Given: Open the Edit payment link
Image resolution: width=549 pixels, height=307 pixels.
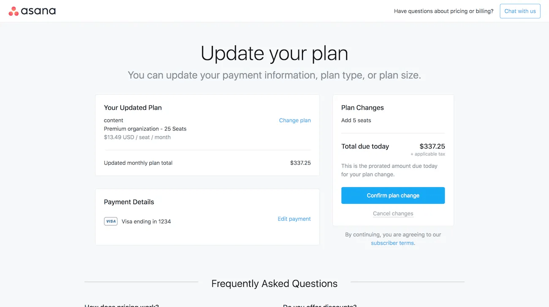Looking at the screenshot, I should tap(294, 219).
